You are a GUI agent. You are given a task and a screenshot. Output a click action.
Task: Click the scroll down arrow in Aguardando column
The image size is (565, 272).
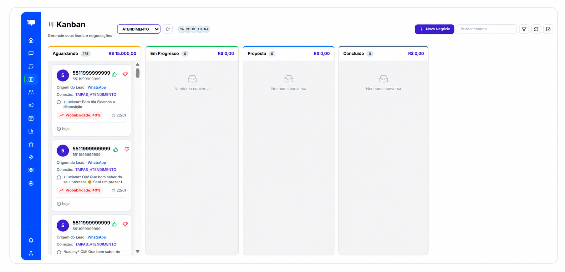[x=137, y=251]
